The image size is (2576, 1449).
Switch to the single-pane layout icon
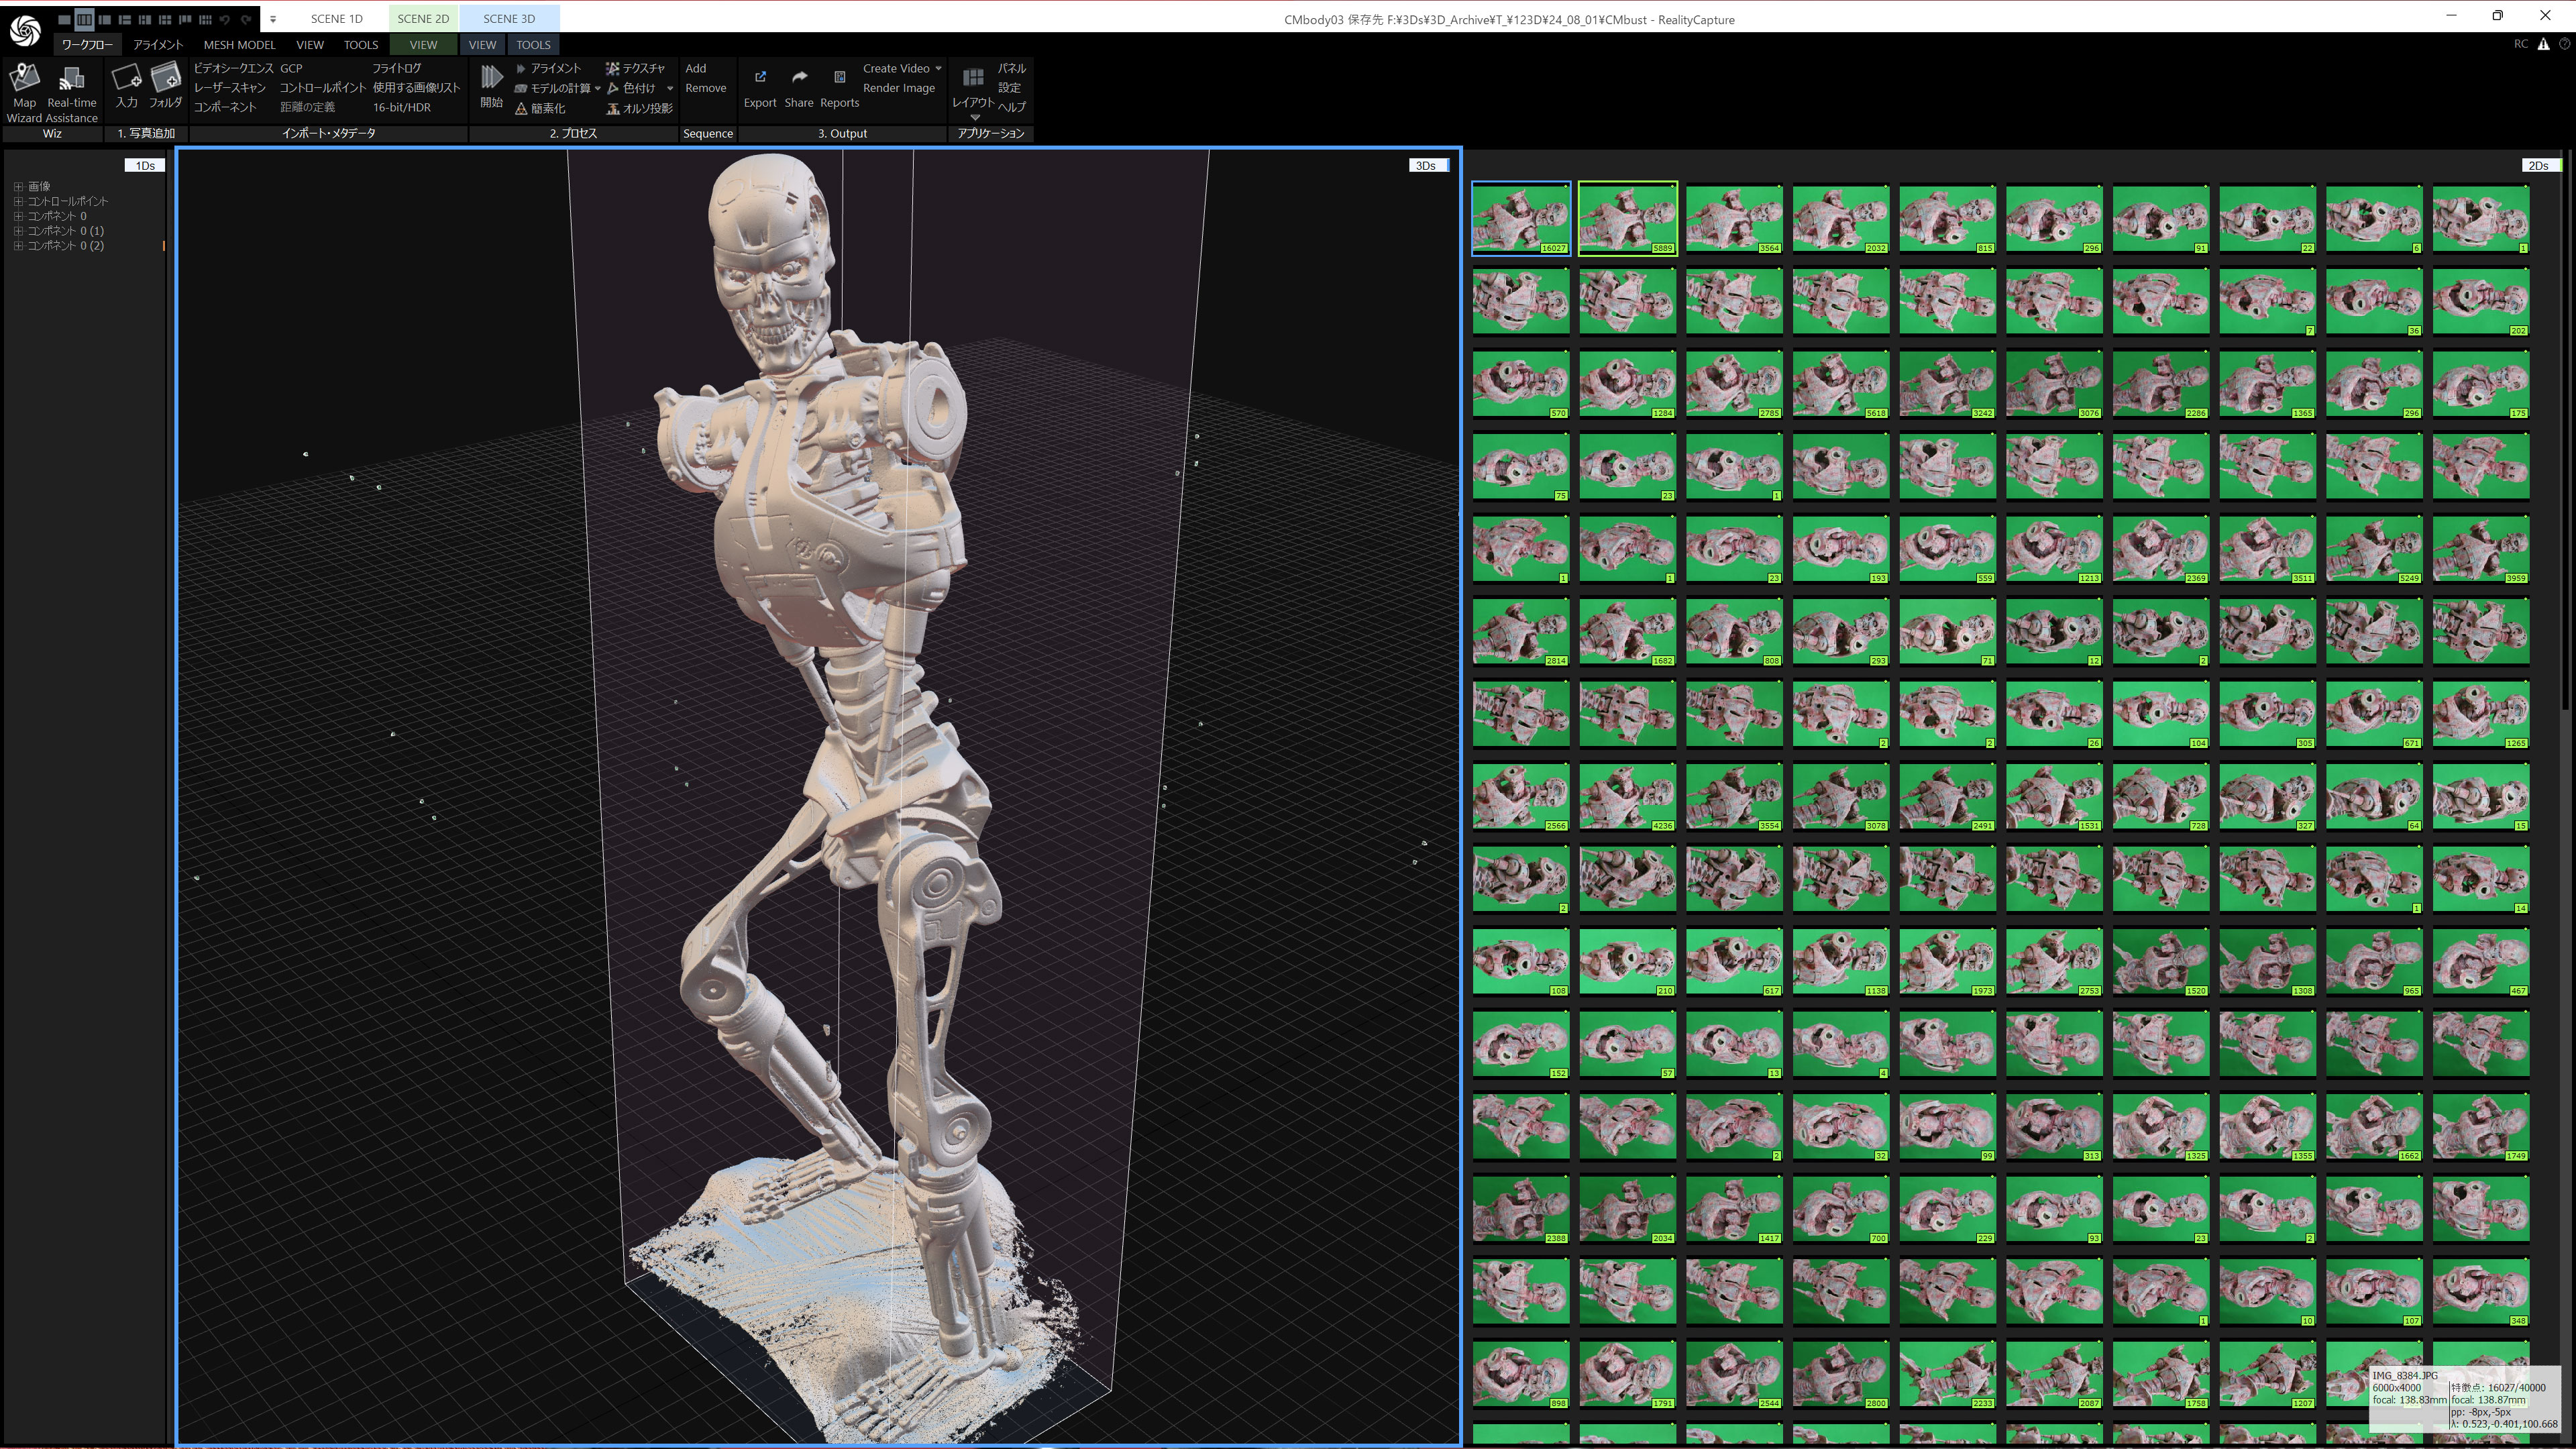coord(64,19)
